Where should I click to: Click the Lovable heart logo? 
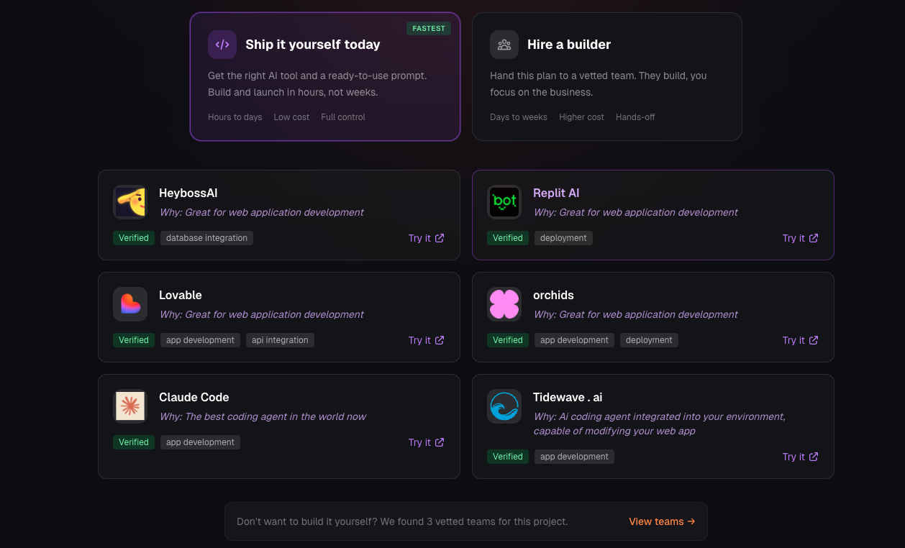[x=130, y=304]
